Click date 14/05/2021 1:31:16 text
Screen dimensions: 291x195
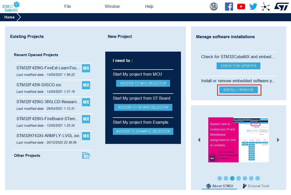(x=61, y=92)
